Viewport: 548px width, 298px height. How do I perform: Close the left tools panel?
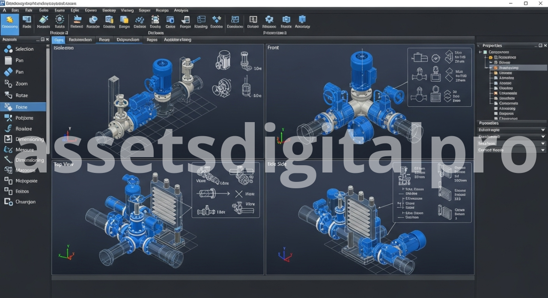click(x=47, y=39)
